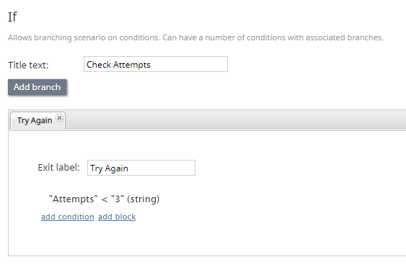The width and height of the screenshot is (406, 280).
Task: Click the less-than operator in the condition
Action: click(105, 199)
